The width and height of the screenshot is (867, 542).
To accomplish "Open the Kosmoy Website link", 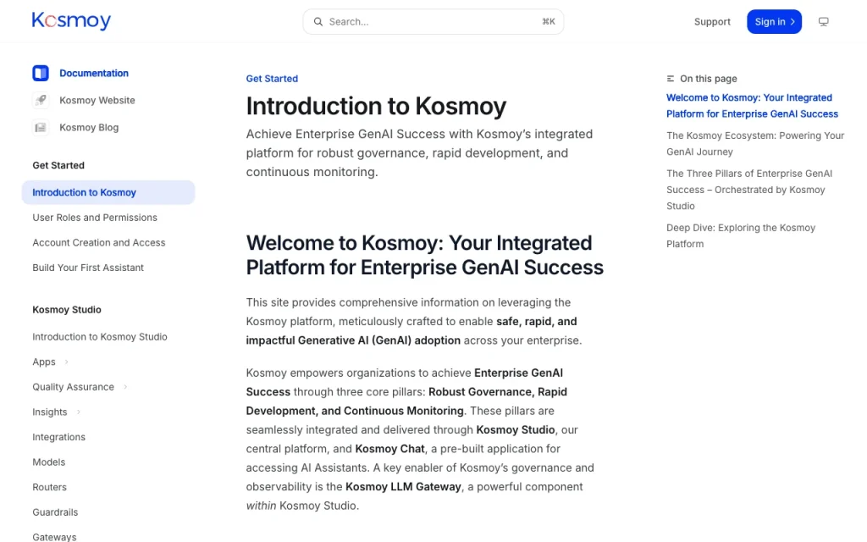I will coord(97,100).
